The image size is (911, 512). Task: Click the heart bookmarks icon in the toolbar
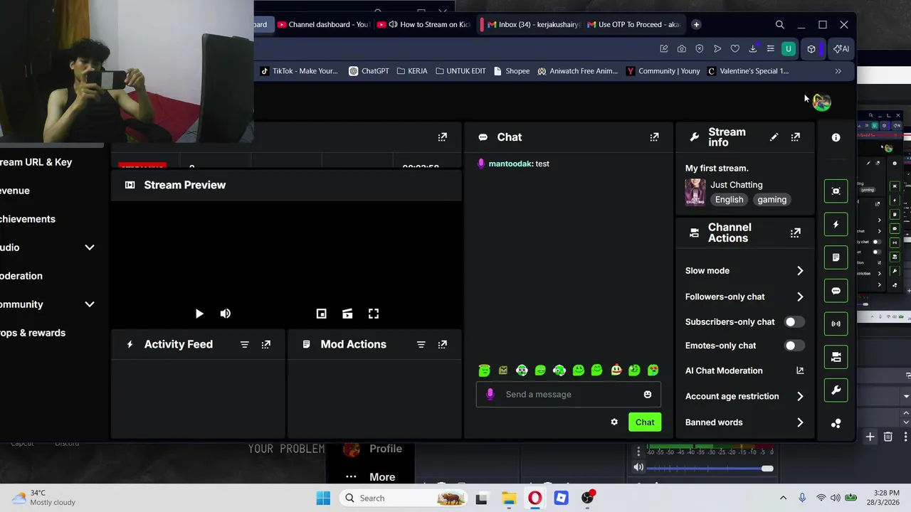click(x=734, y=48)
